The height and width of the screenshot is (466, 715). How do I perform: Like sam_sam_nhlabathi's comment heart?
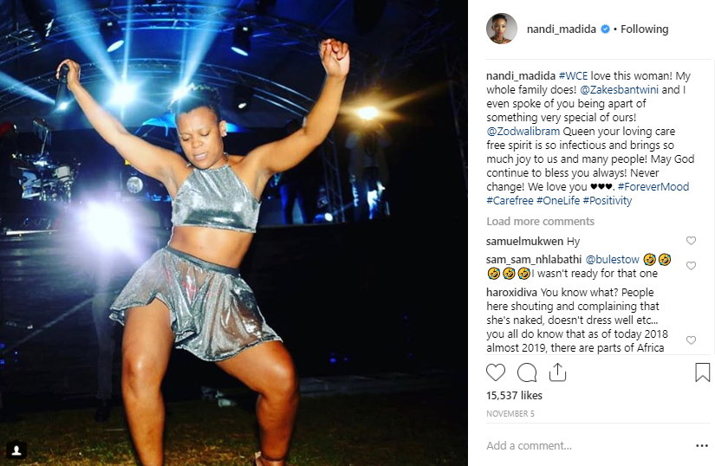[x=691, y=266]
